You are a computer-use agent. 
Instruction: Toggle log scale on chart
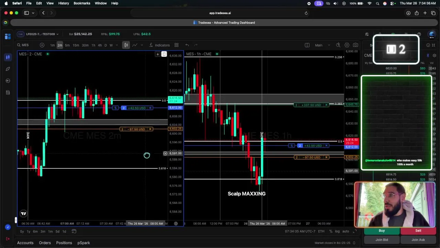pos(337,231)
